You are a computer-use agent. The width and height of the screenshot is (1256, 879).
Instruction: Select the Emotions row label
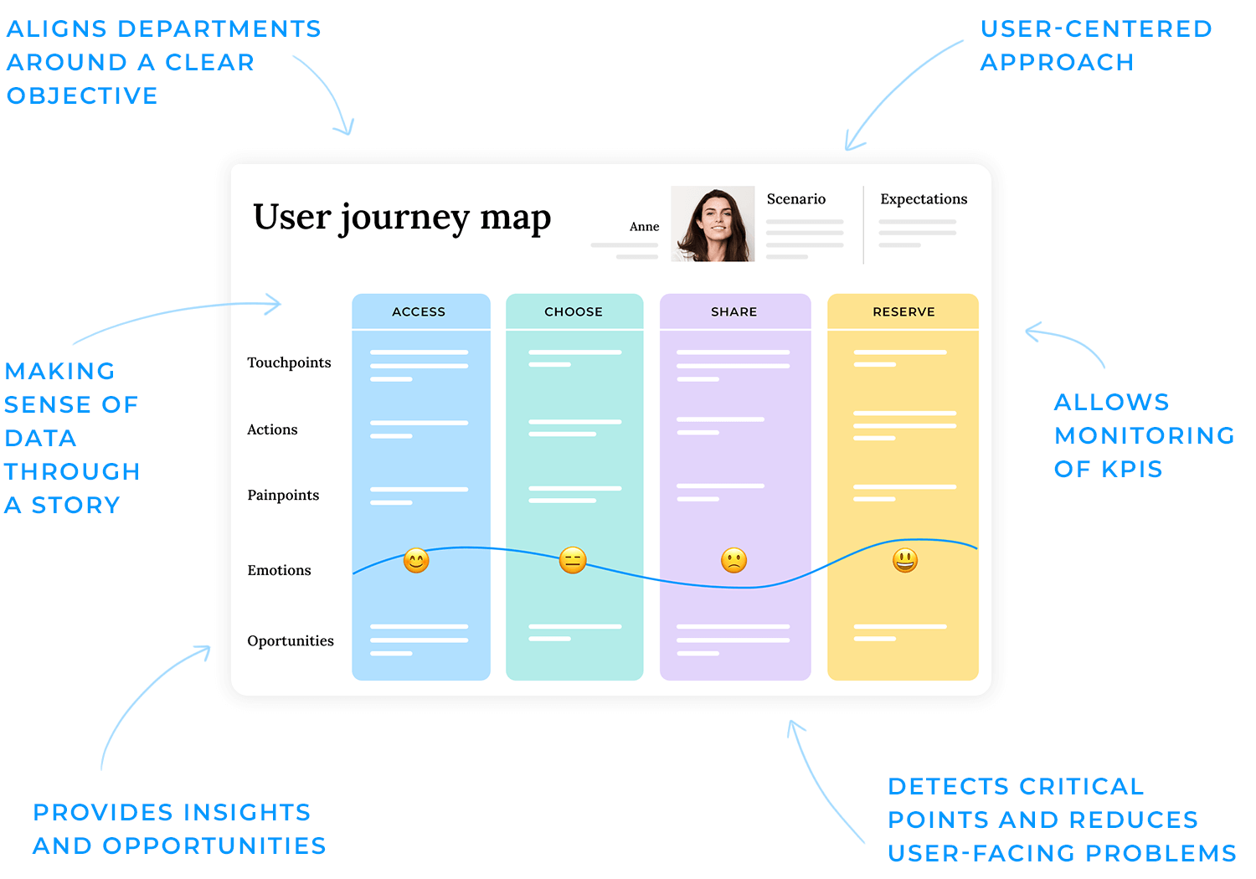point(279,570)
